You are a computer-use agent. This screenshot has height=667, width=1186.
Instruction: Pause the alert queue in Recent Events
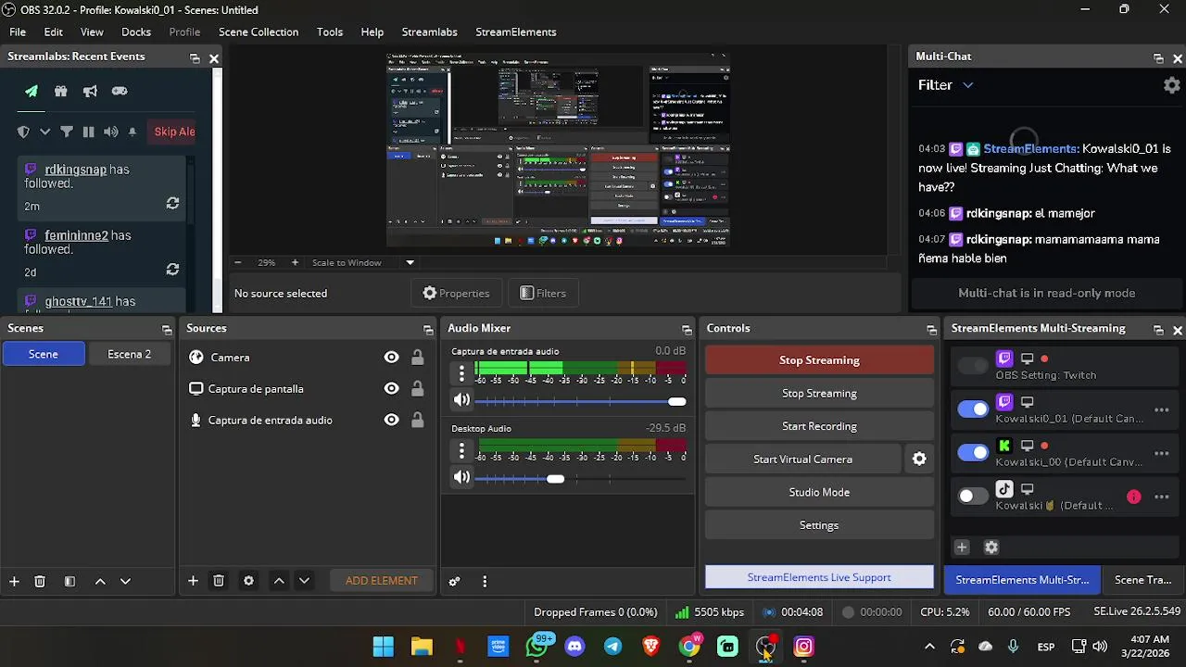88,132
